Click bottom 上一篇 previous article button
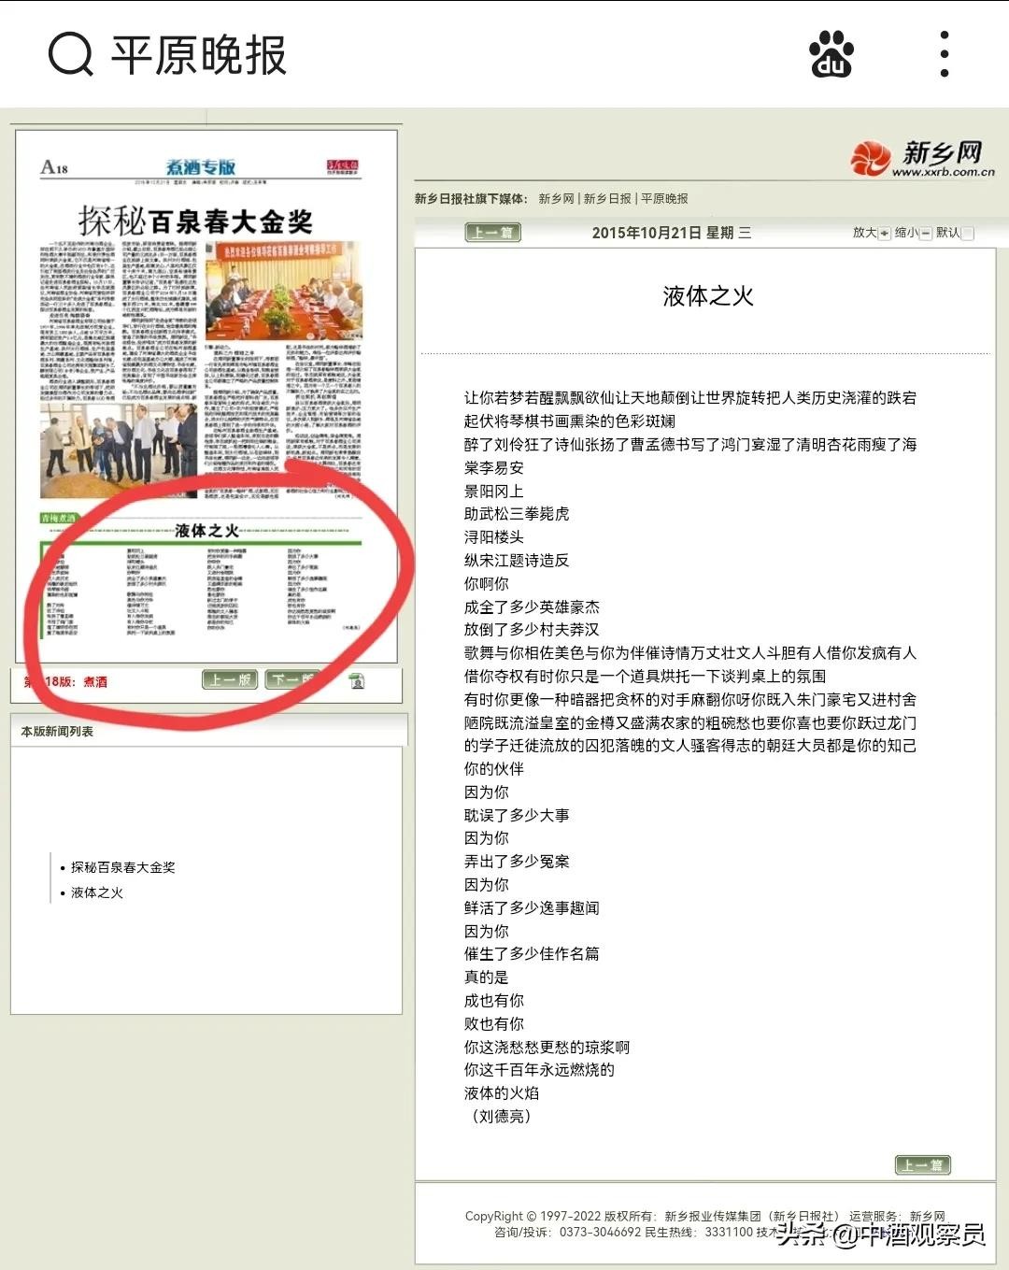 (922, 1164)
